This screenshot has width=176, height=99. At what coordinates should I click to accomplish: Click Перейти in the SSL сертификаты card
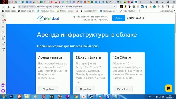click(86, 89)
